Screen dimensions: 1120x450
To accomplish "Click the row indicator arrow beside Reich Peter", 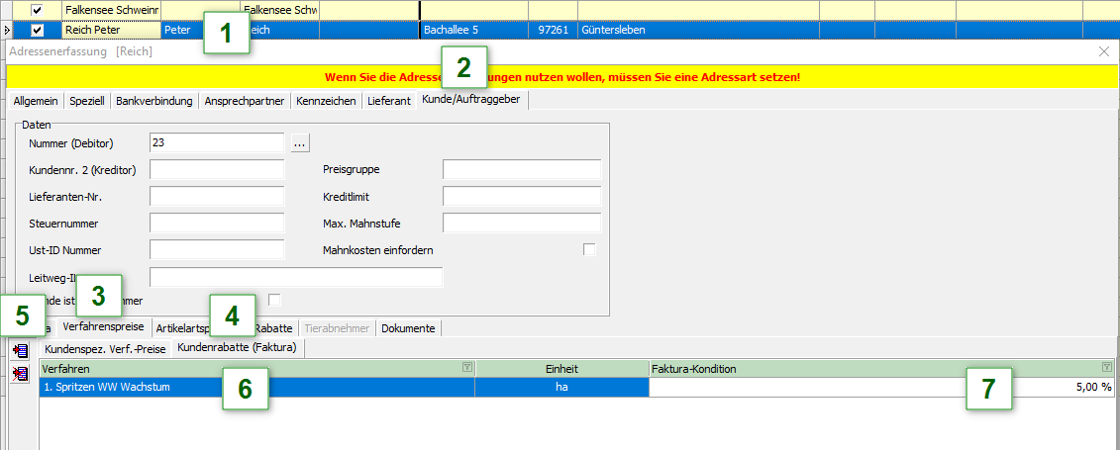I will [x=8, y=31].
